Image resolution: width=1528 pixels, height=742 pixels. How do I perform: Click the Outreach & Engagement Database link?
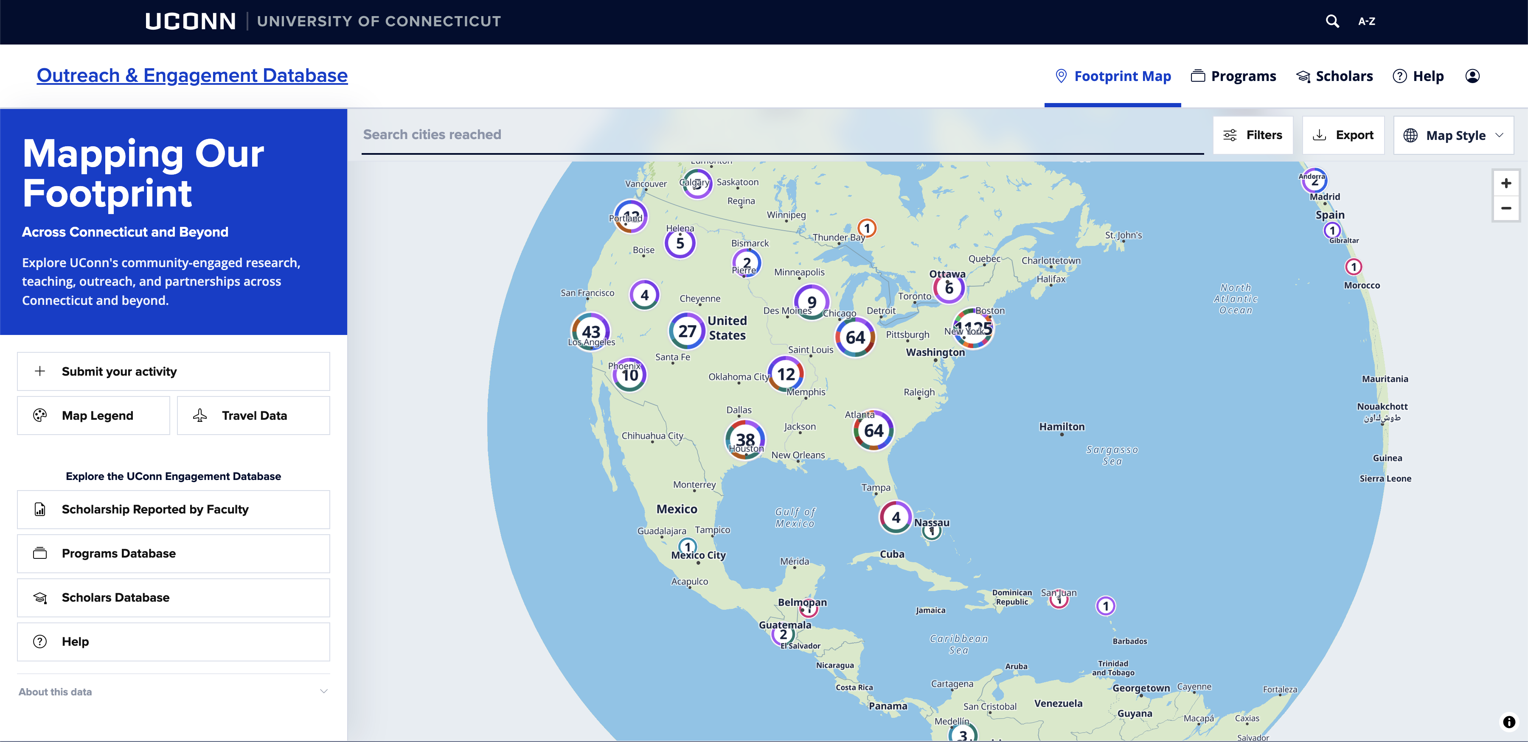pyautogui.click(x=192, y=75)
